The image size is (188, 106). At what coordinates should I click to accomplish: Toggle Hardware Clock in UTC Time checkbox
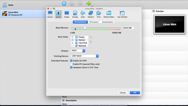71,67
